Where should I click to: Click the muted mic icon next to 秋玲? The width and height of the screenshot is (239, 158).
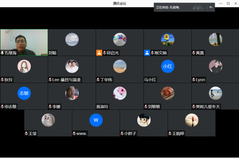pos(2,80)
